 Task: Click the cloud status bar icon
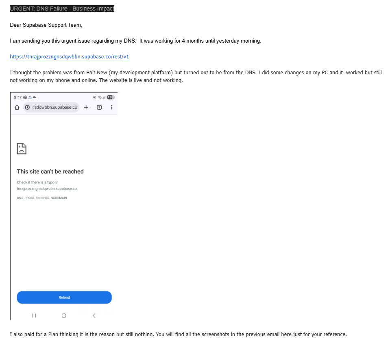tap(34, 97)
